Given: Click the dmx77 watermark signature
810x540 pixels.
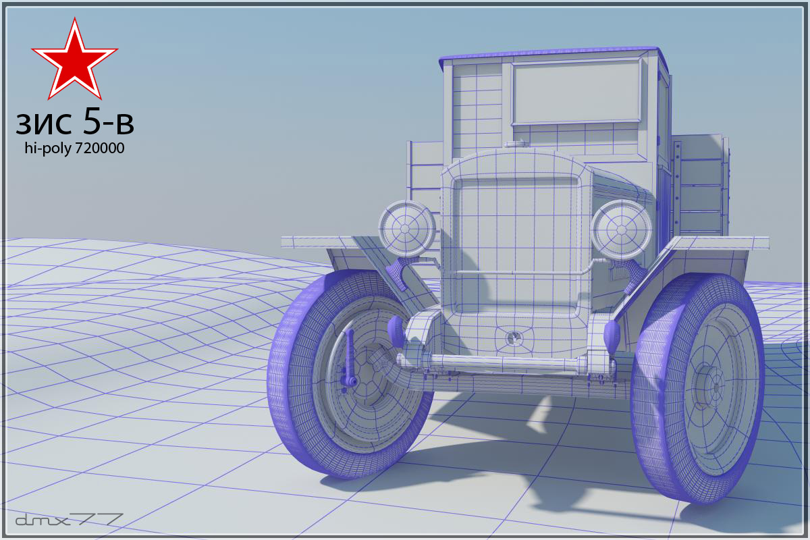Looking at the screenshot, I should coord(69,520).
